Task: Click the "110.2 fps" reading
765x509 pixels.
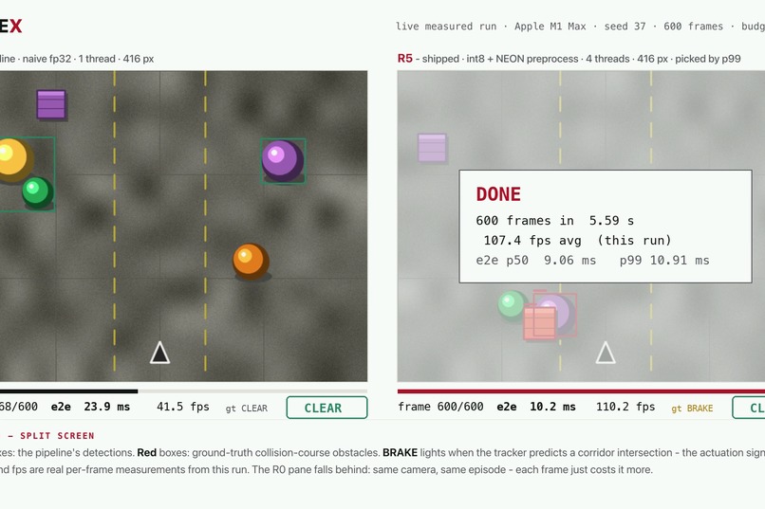Action: [x=625, y=407]
